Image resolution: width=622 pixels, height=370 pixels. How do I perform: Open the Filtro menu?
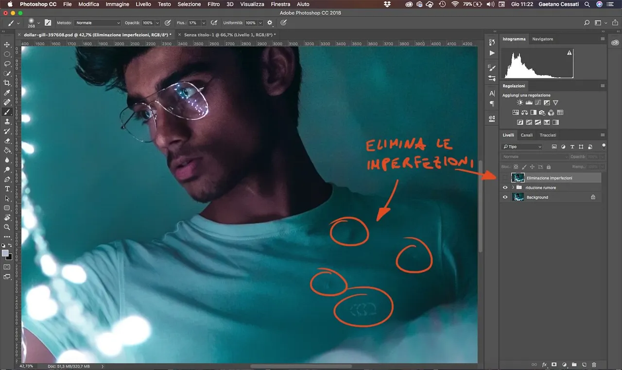click(x=213, y=4)
